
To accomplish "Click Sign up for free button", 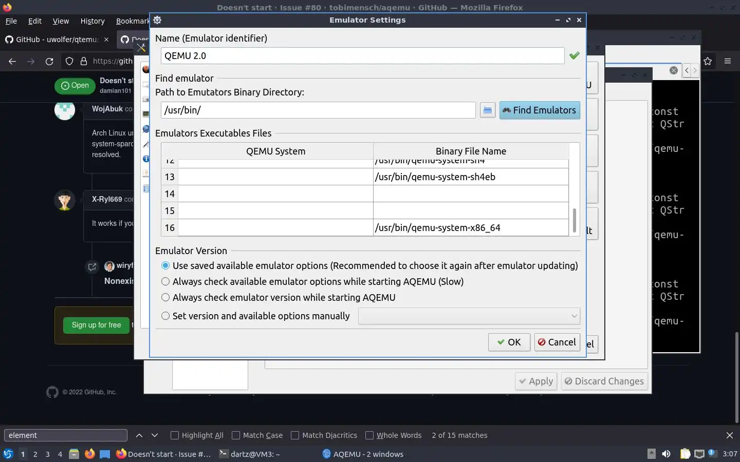I will pyautogui.click(x=96, y=325).
